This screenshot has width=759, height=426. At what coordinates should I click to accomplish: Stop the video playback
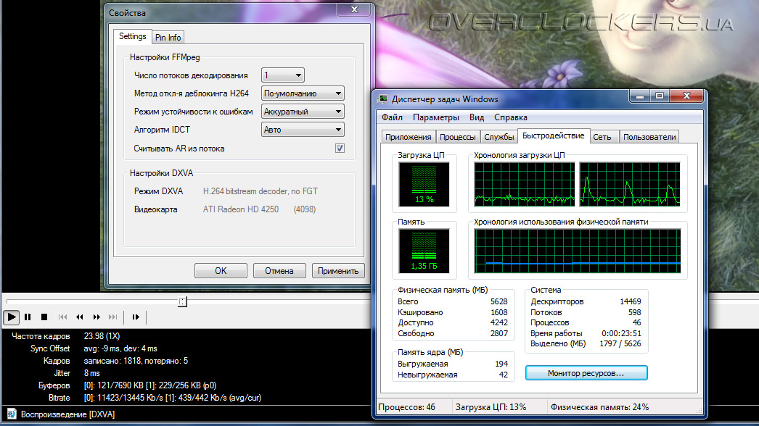pos(44,317)
